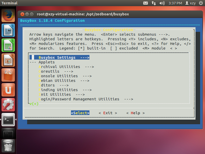Viewport: 205px width, 154px height.
Task: Open the network connection indicator
Action: click(x=153, y=3)
